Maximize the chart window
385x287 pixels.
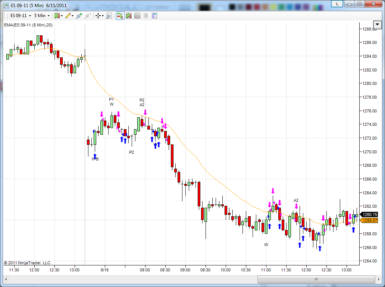tap(360, 4)
